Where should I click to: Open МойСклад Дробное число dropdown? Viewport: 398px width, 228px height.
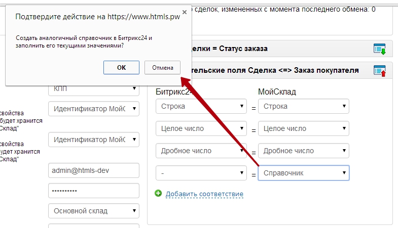tap(303, 151)
